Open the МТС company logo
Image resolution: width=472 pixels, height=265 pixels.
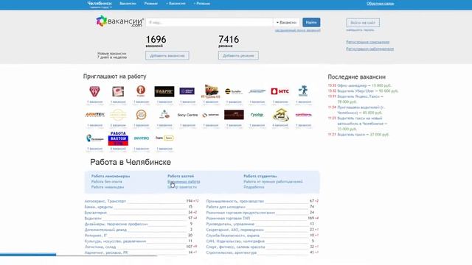[x=280, y=91]
